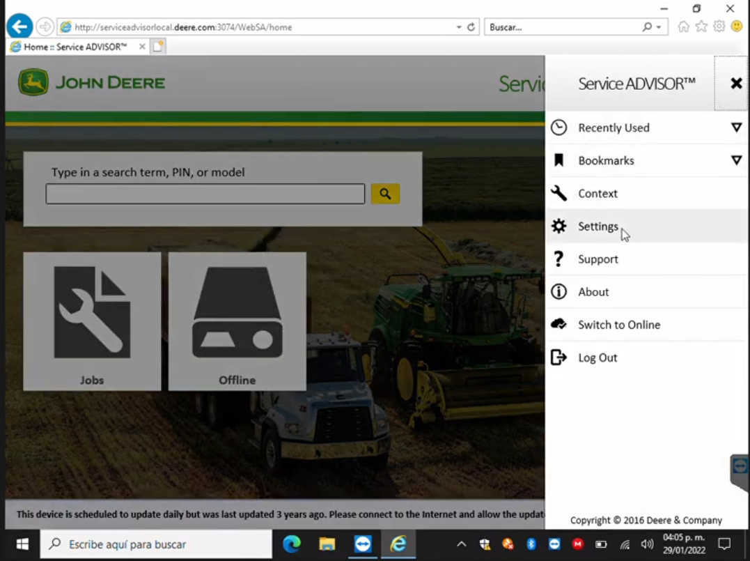Click the Log Out arrow icon

click(x=559, y=357)
